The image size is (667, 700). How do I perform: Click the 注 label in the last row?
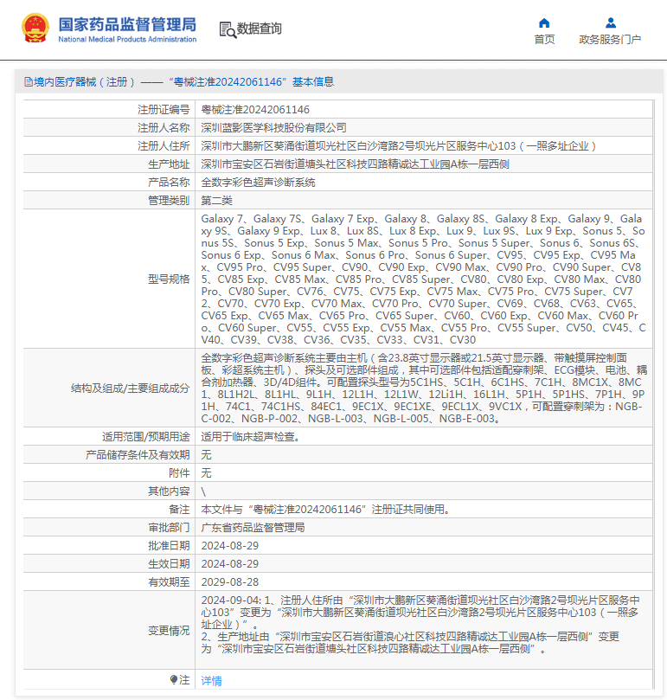pos(184,680)
